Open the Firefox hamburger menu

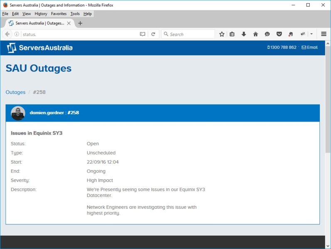tap(324, 34)
